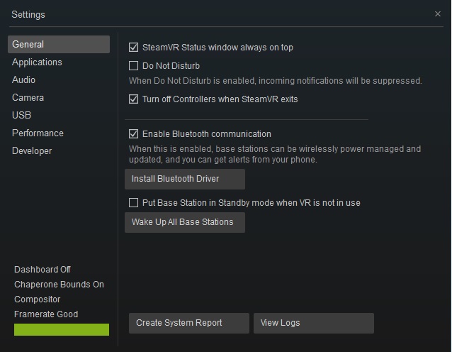Uncheck Turn off Controllers when SteamVR exits
Image resolution: width=452 pixels, height=352 pixels.
click(x=133, y=99)
